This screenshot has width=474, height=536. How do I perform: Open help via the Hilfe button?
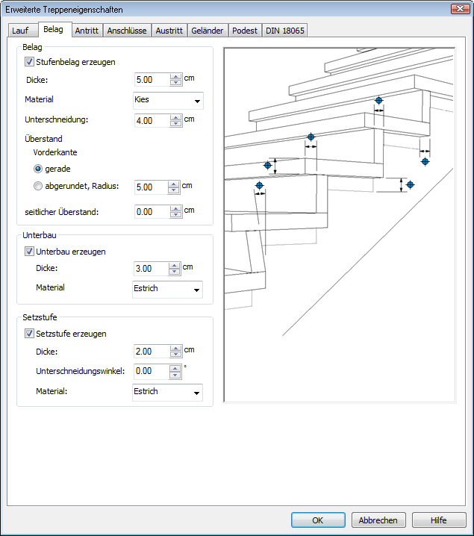[x=439, y=520]
